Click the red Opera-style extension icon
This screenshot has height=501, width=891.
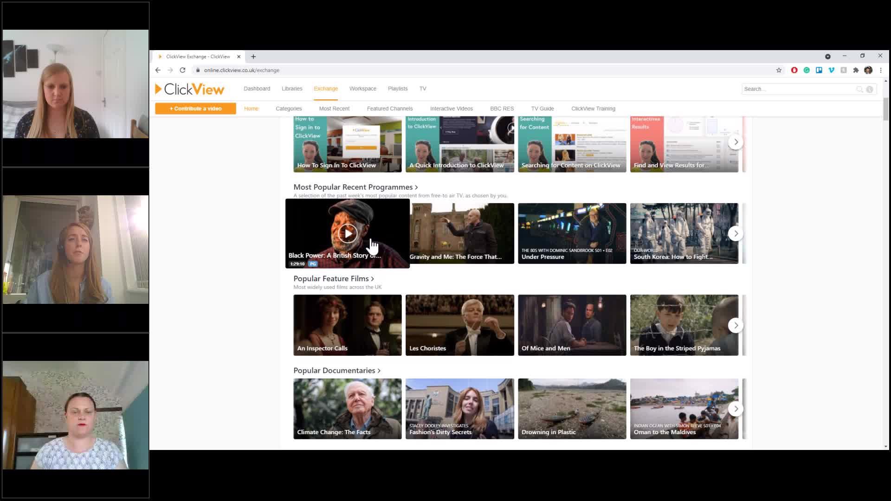pos(794,70)
